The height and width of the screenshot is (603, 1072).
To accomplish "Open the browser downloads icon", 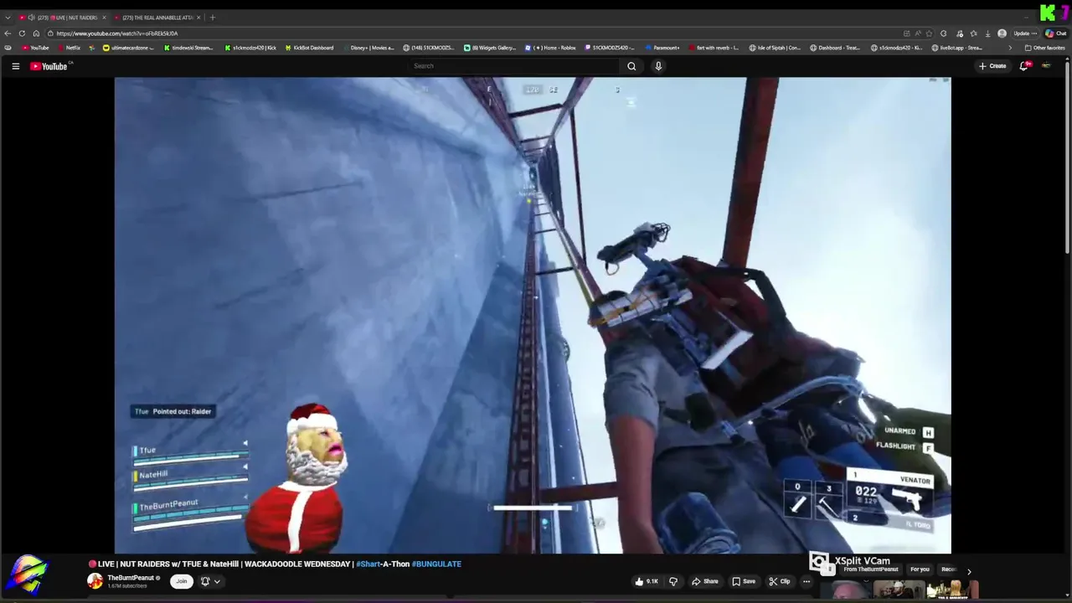I will (x=987, y=33).
